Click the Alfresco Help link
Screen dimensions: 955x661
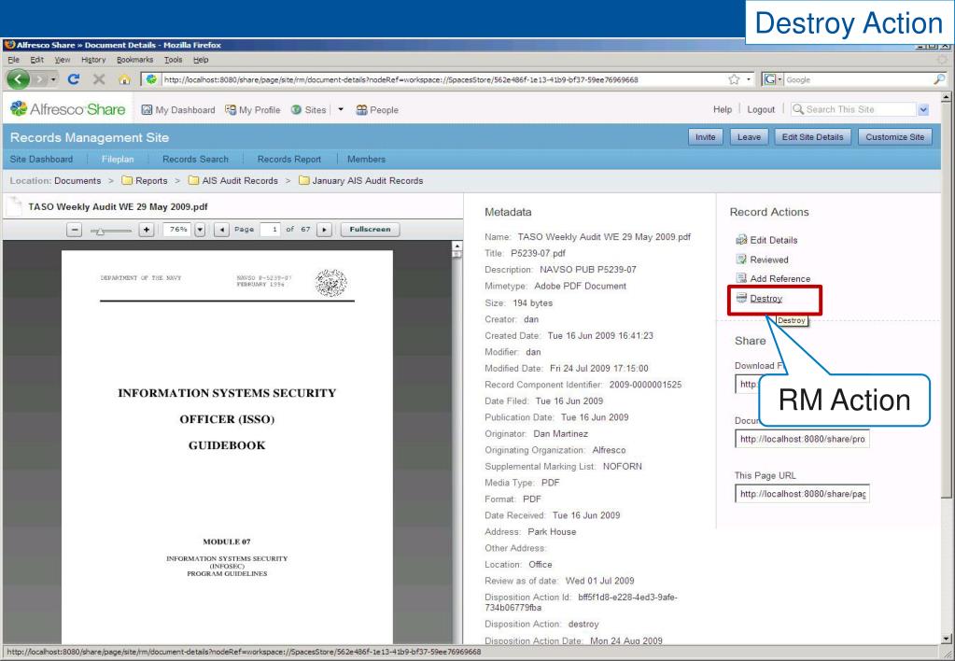723,109
